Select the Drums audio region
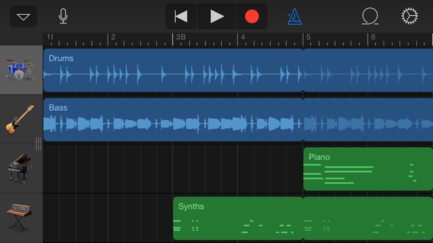Viewport: 433px width, 243px height. coord(173,70)
